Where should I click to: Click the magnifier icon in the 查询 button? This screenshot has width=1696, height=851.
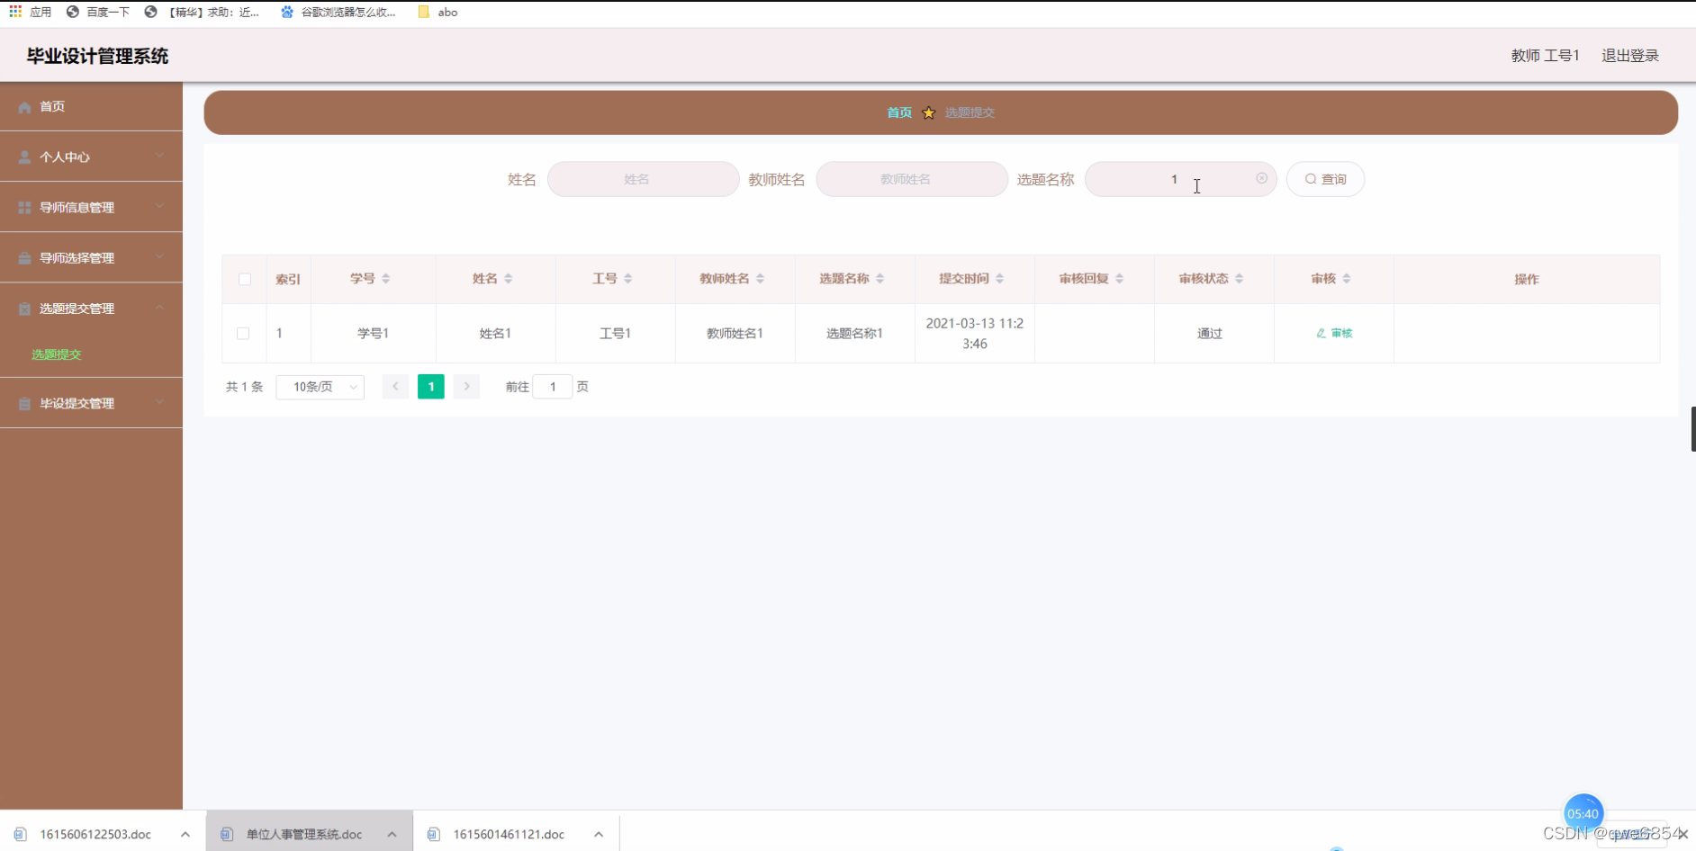coord(1311,179)
